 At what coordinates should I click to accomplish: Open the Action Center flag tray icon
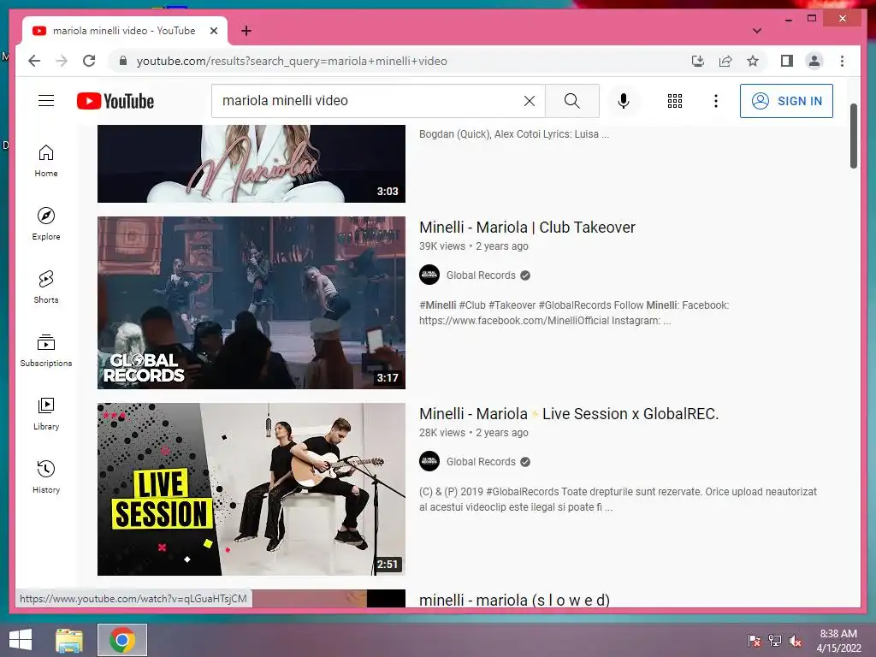(755, 641)
